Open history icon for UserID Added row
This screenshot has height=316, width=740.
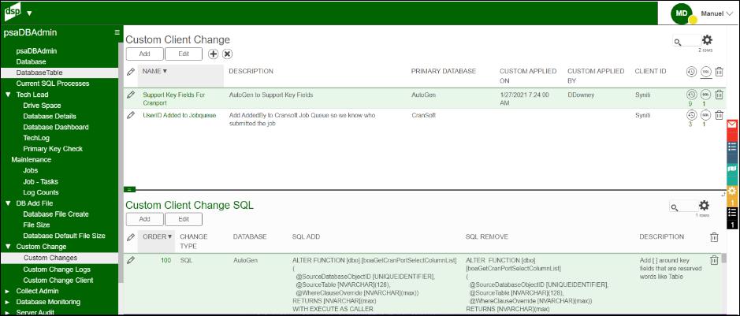(691, 114)
